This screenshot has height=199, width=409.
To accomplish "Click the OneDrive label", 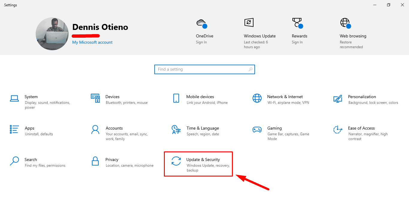I will 205,36.
